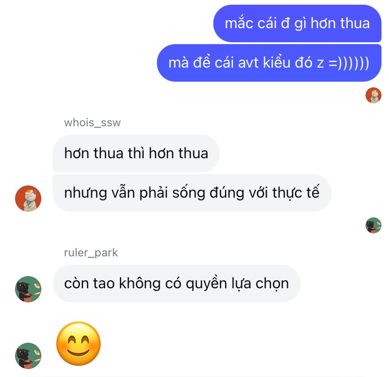
Task: Click the words "thực tế" in gray bubble
Action: [x=296, y=192]
